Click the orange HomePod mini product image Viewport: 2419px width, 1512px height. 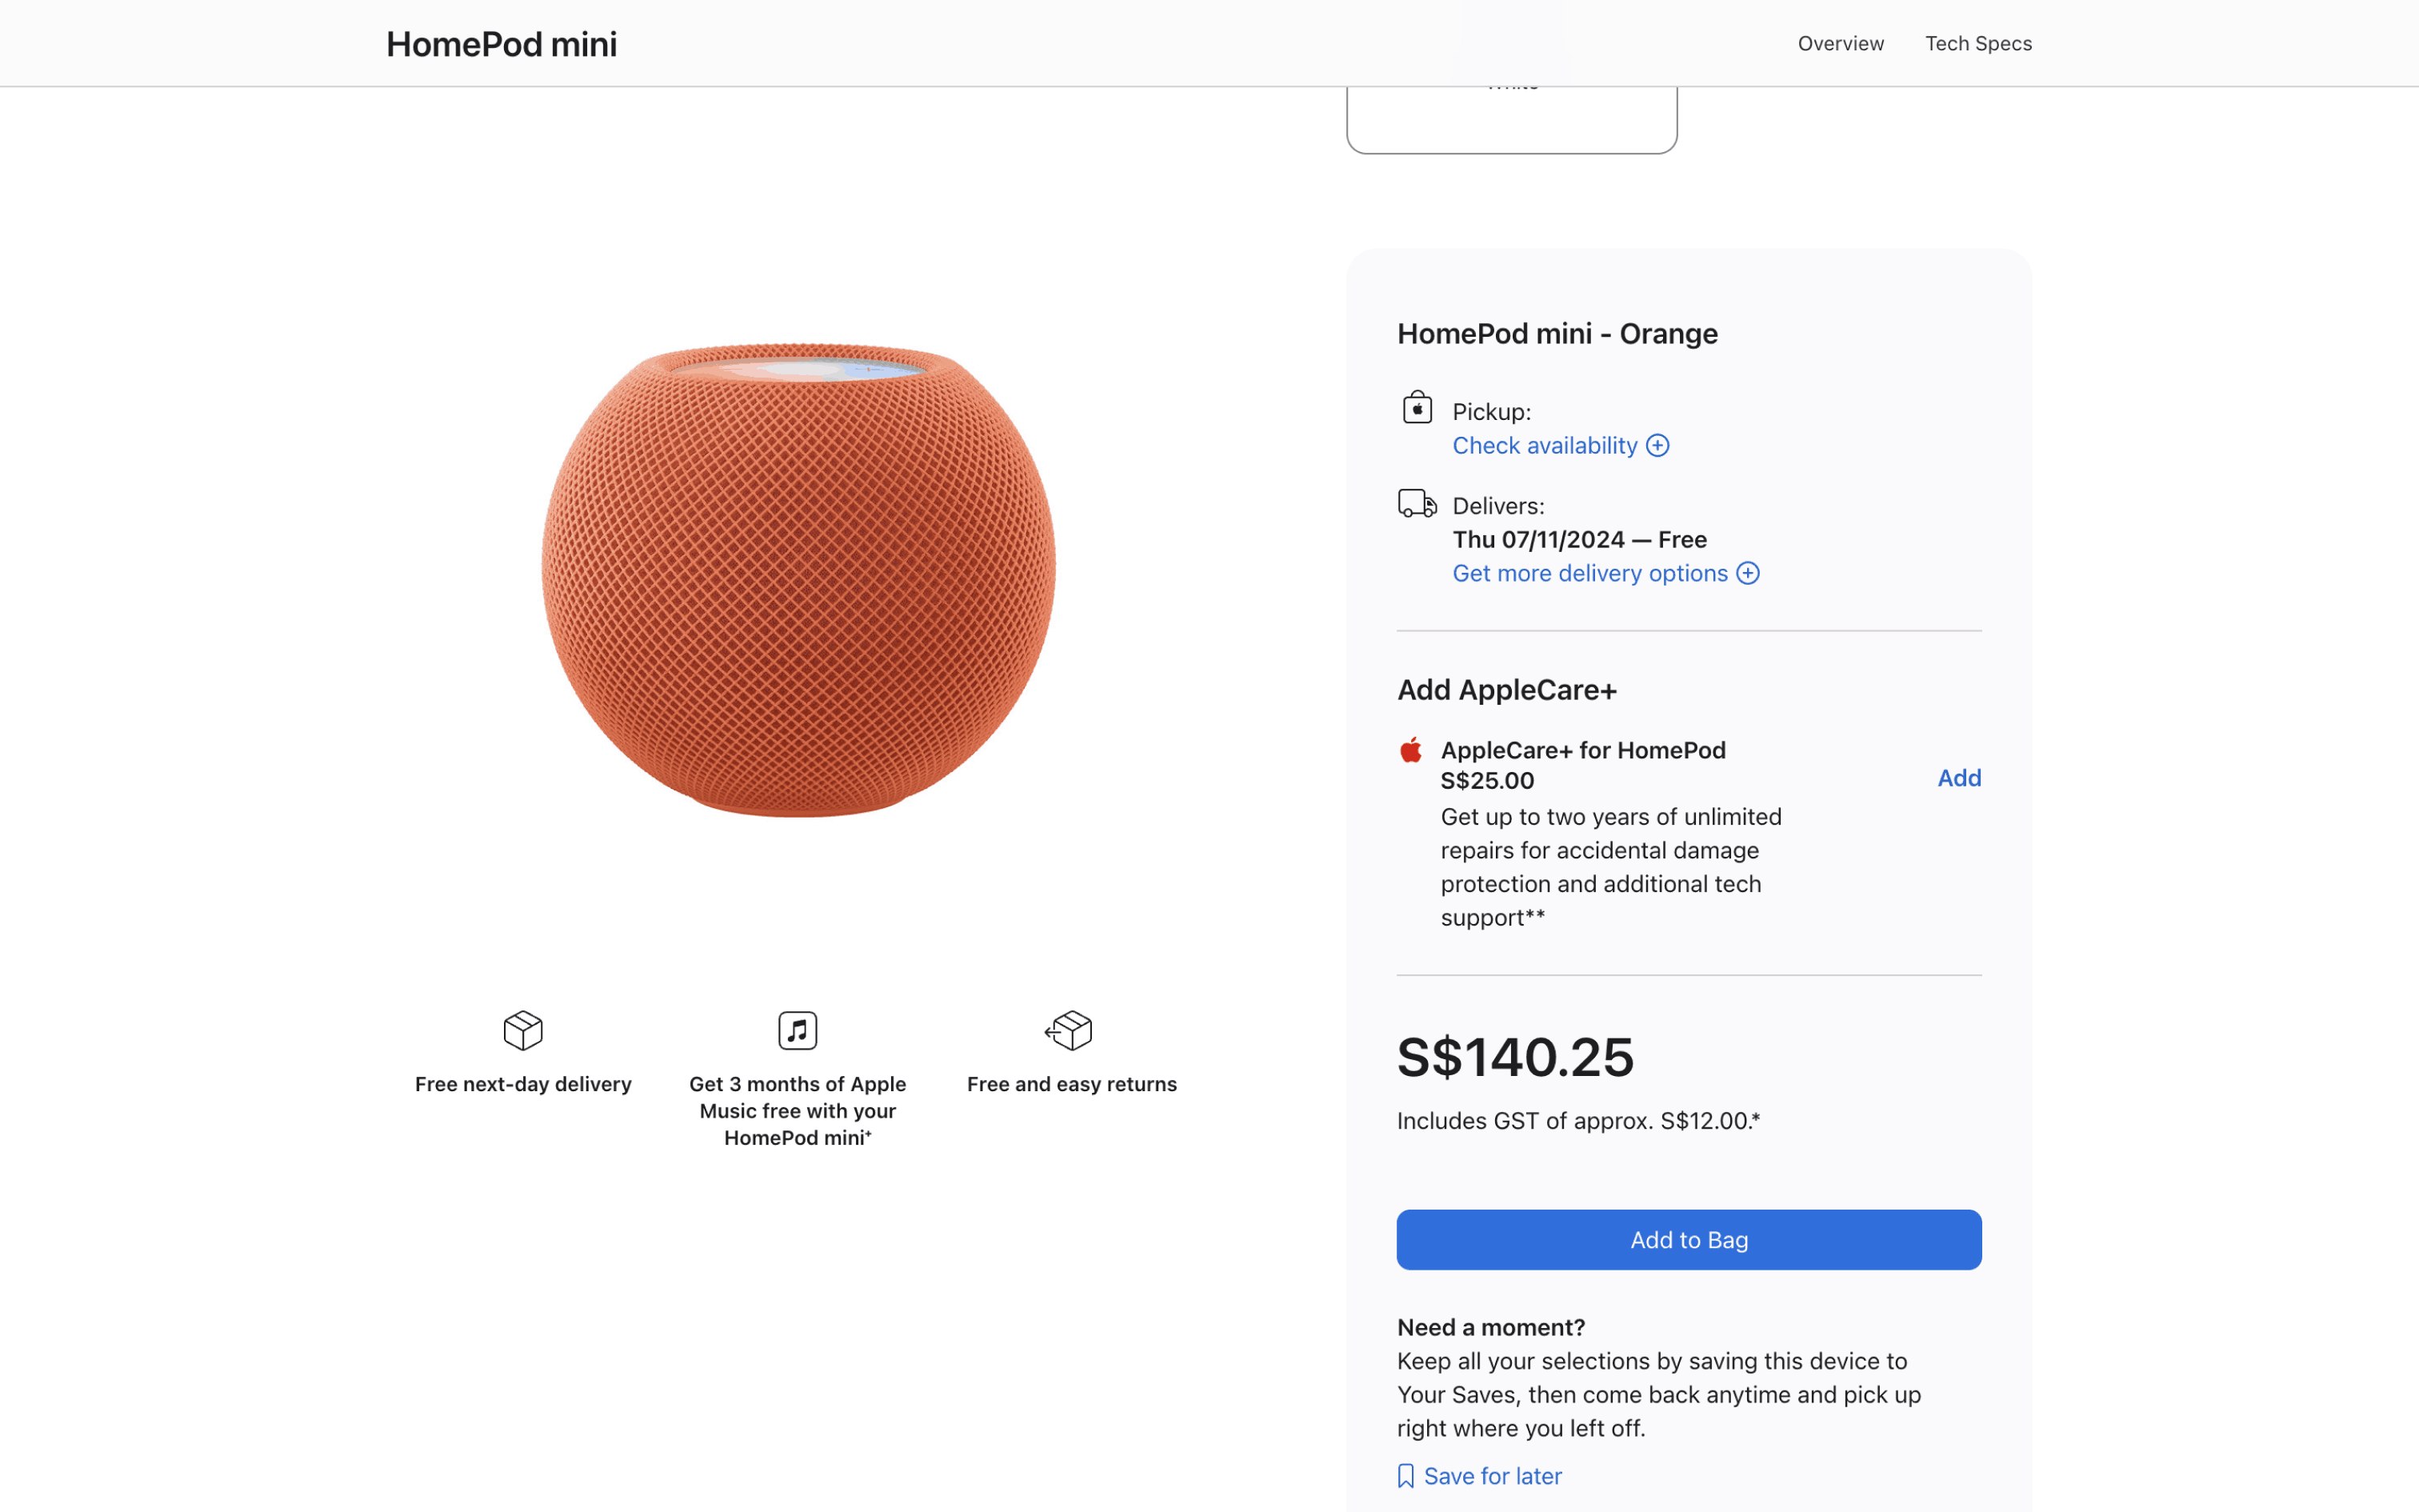click(x=798, y=580)
